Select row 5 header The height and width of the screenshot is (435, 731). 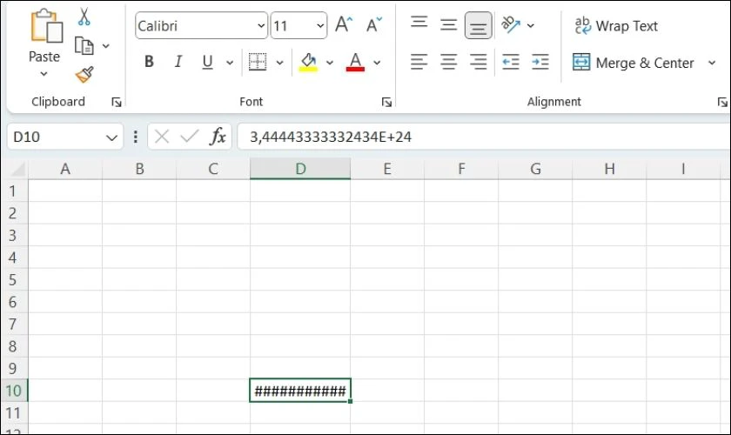14,279
